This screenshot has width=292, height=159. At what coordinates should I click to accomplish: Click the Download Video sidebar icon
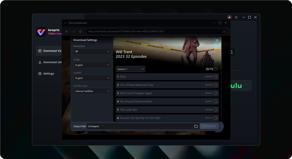pos(40,51)
